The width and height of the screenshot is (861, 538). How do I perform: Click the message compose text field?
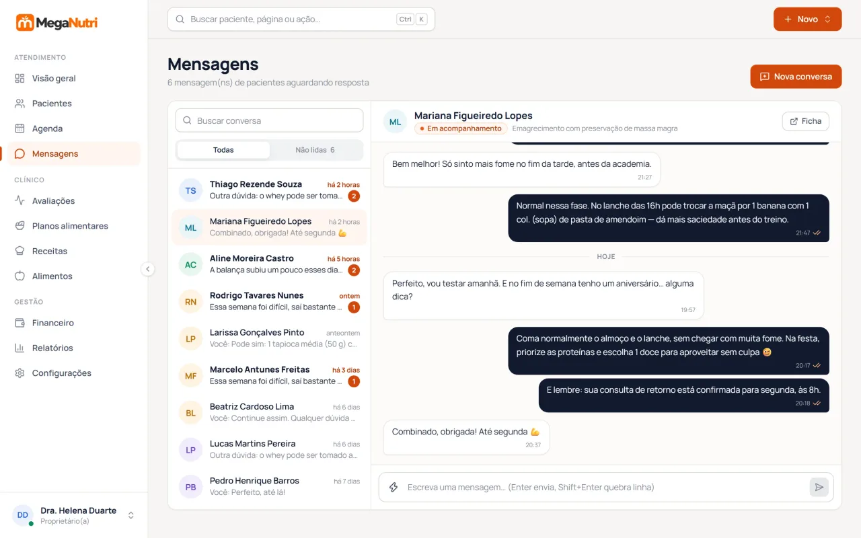click(x=605, y=488)
